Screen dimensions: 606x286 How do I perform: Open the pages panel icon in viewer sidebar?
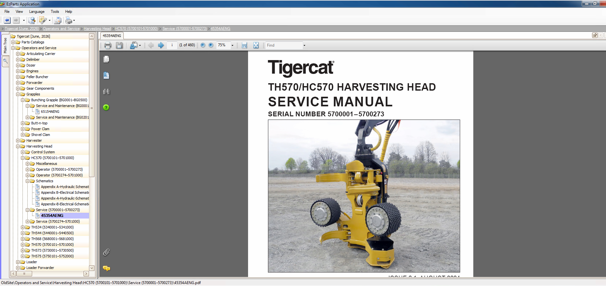(106, 59)
